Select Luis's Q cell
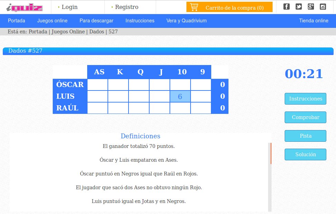The width and height of the screenshot is (336, 214). pyautogui.click(x=139, y=96)
